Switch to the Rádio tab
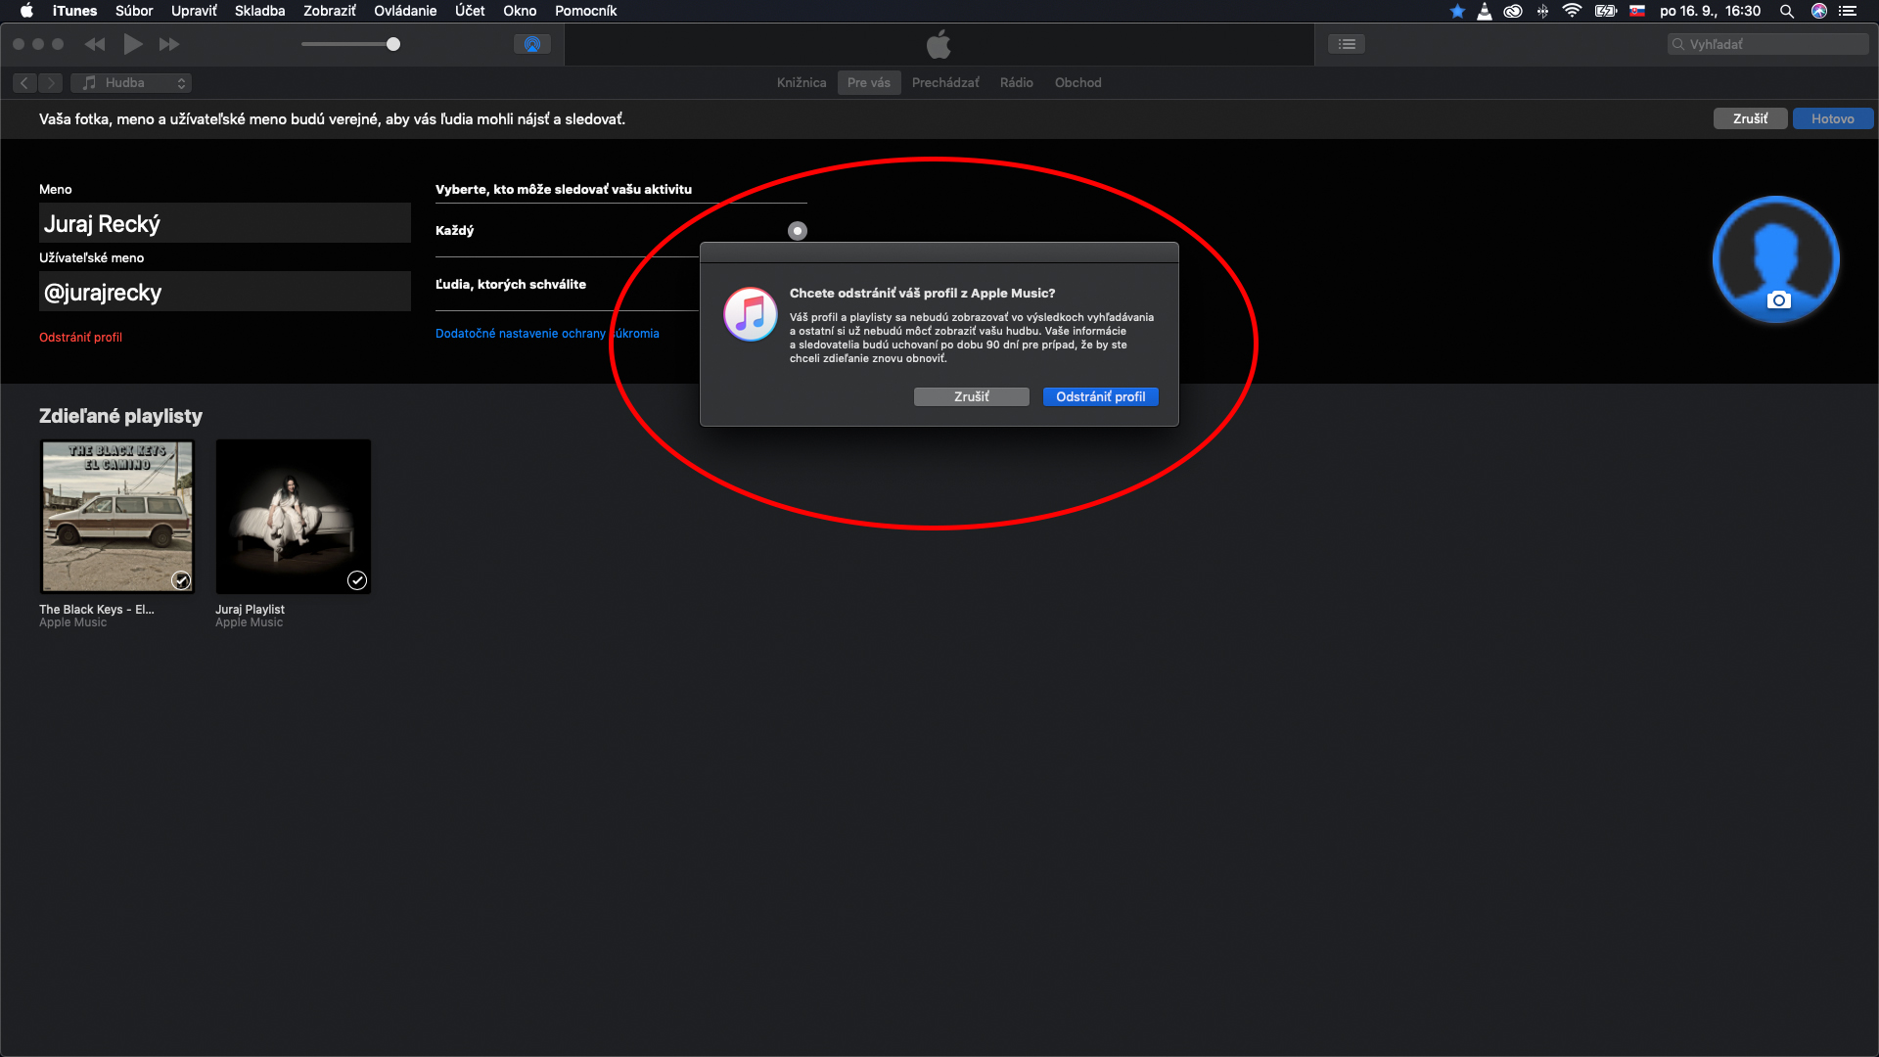The width and height of the screenshot is (1879, 1057). pos(1017,83)
